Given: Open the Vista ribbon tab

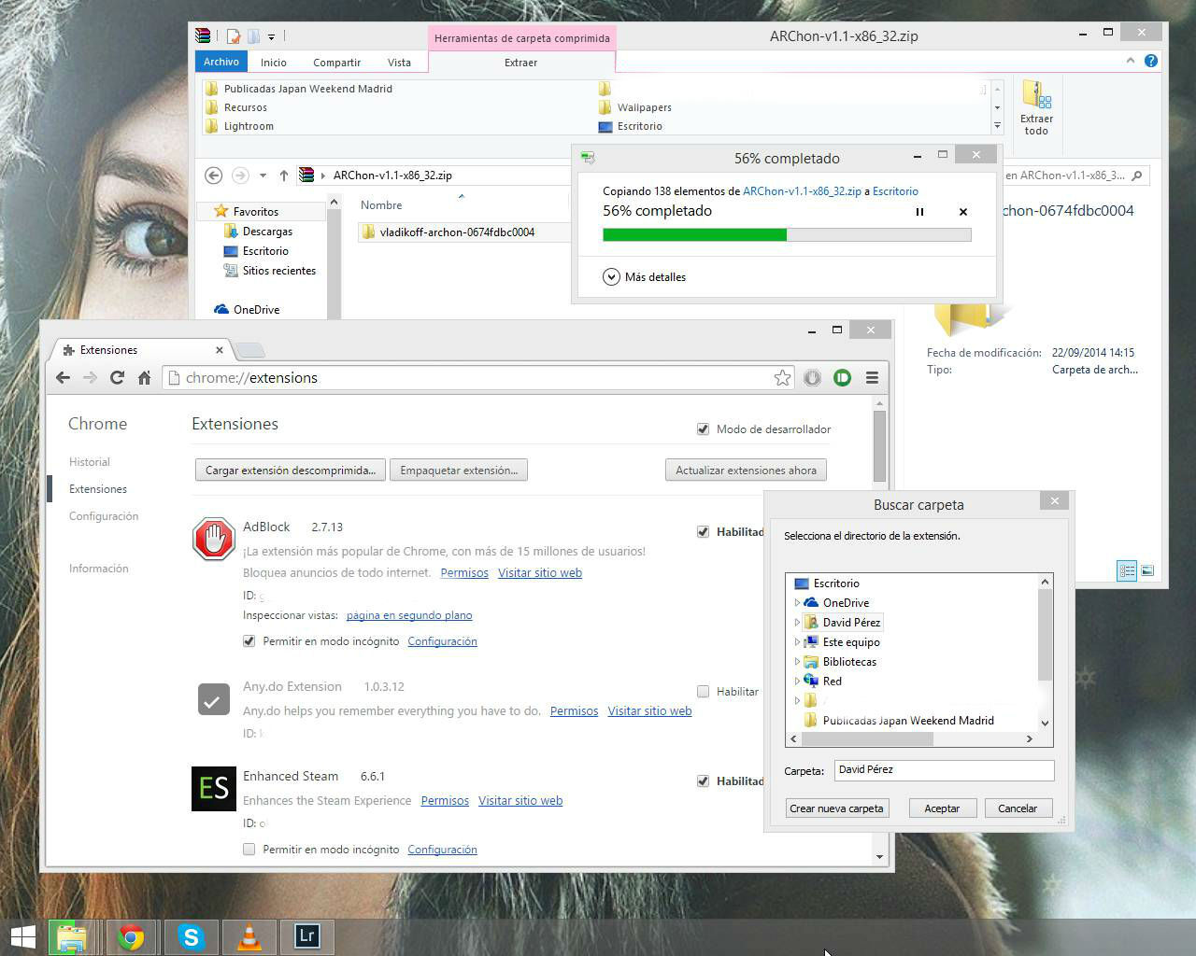Looking at the screenshot, I should [399, 63].
